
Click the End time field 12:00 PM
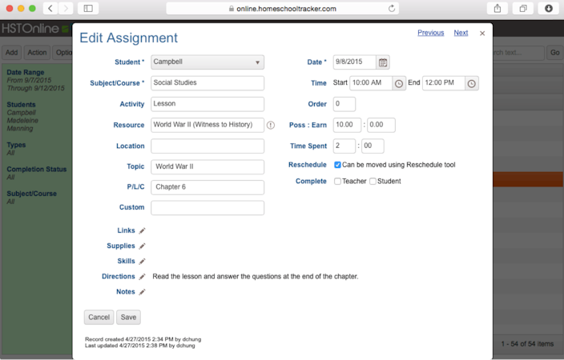[444, 83]
